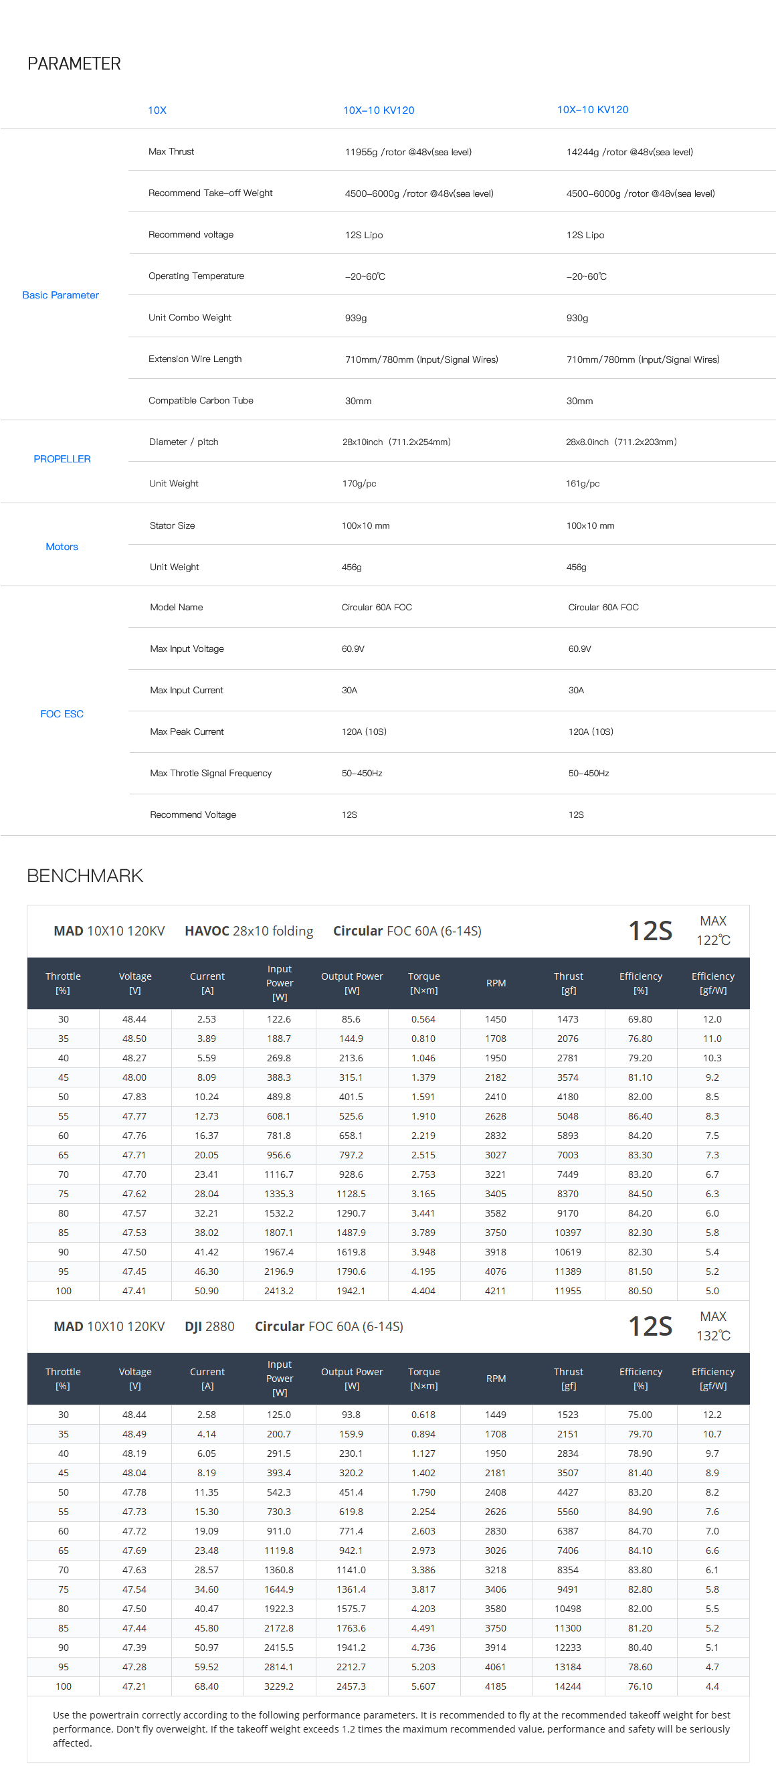The height and width of the screenshot is (1766, 776).
Task: Select the blue "10X" column header
Action: 157,110
